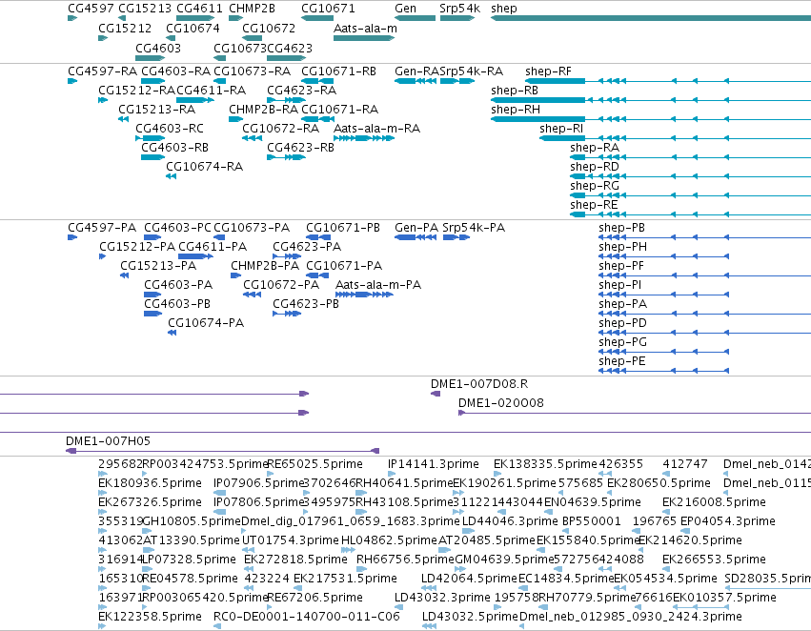The image size is (811, 631).
Task: Click transcript "shep-RB"
Action: point(515,91)
